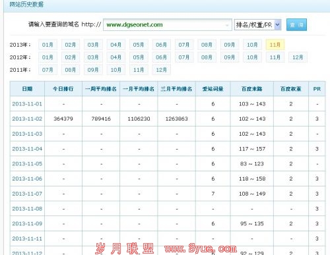The image size is (330, 255).
Task: Select 2012 05月 tab
Action: click(139, 57)
